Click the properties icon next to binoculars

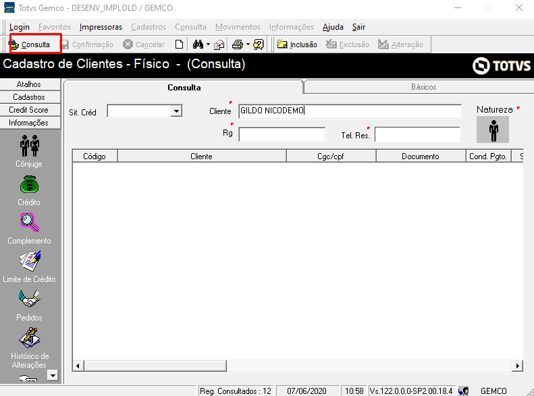tap(219, 45)
